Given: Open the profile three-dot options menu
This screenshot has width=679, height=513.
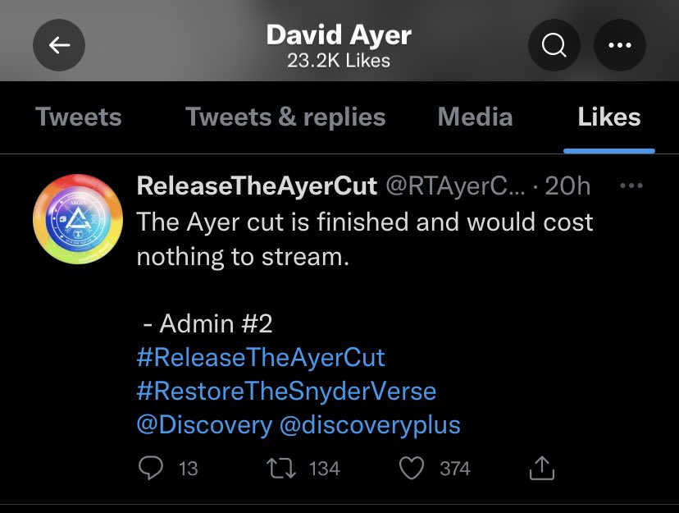Looking at the screenshot, I should pyautogui.click(x=620, y=46).
